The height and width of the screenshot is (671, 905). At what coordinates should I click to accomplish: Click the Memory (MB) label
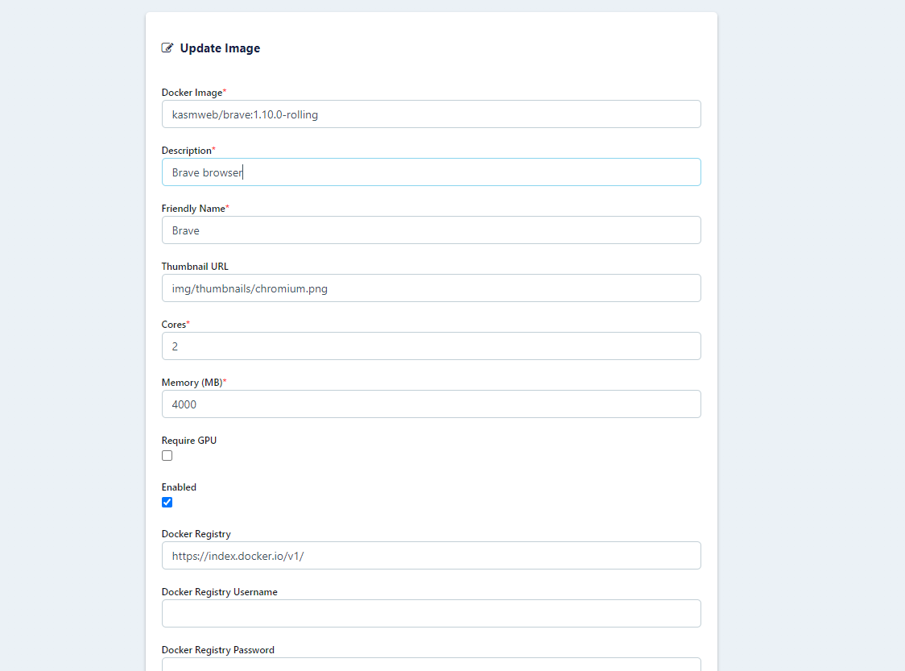point(193,382)
